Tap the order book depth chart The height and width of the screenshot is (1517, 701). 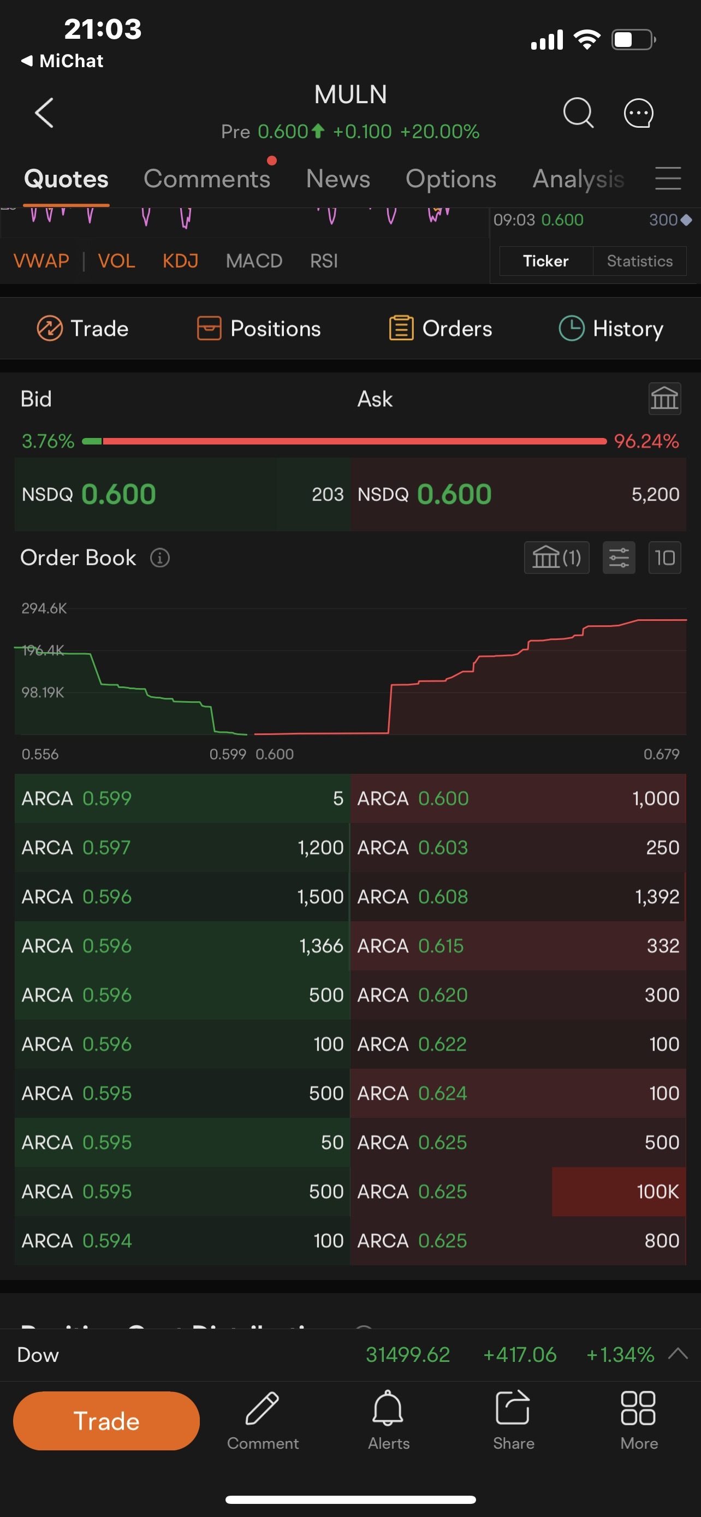tap(350, 671)
